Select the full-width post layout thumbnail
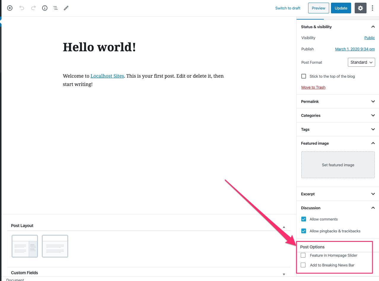This screenshot has height=281, width=379. (x=55, y=246)
